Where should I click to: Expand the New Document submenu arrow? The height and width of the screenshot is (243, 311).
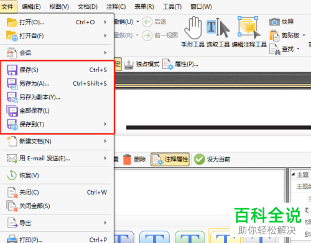coord(105,141)
